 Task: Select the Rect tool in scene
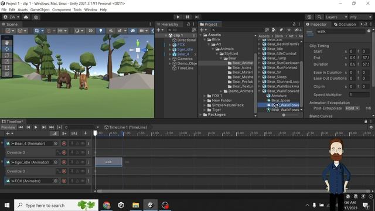(x=7, y=68)
